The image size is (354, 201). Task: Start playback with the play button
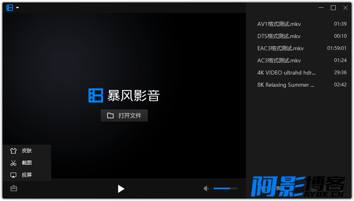121,189
